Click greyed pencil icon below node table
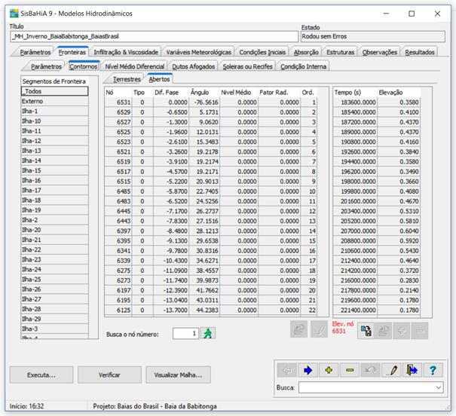 [319, 329]
